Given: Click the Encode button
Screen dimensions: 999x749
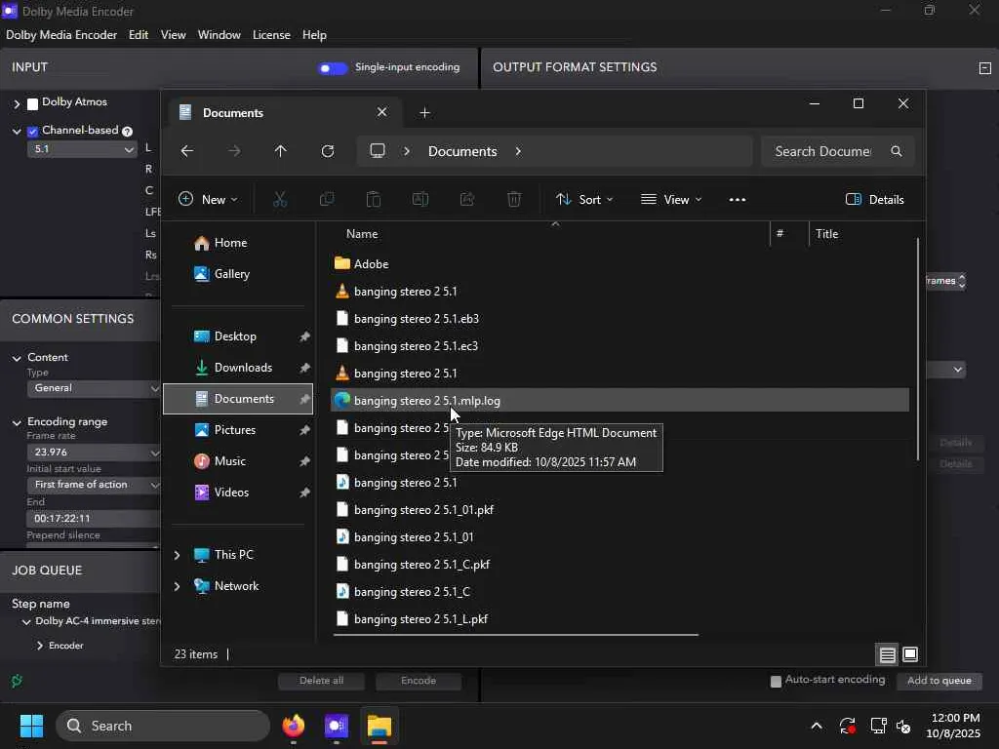Looking at the screenshot, I should coord(419,681).
